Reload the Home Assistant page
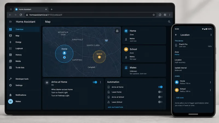 pos(21,15)
